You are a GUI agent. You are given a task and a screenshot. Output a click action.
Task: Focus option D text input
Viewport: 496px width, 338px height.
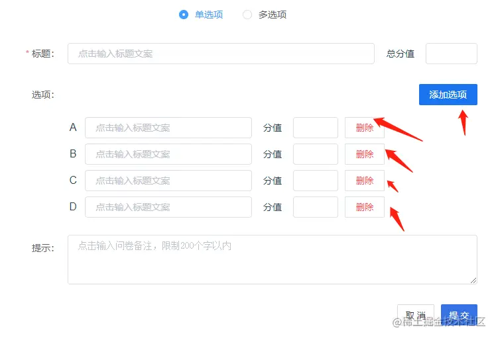pyautogui.click(x=168, y=207)
